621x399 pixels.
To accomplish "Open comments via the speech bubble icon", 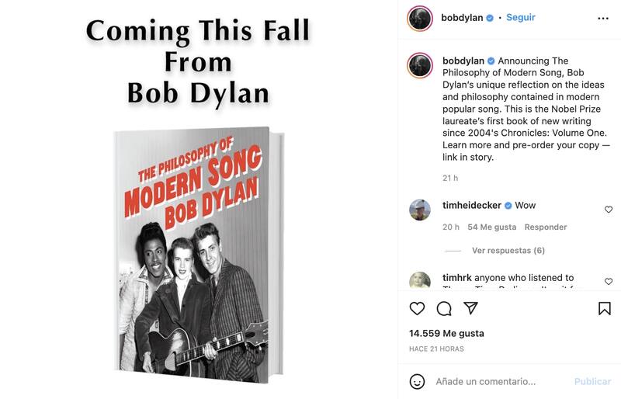I will click(444, 308).
